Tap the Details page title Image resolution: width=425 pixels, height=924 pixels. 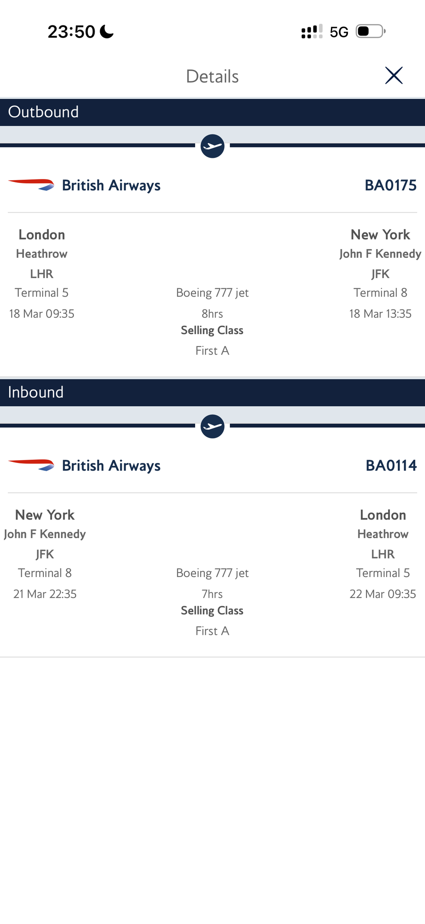point(212,76)
